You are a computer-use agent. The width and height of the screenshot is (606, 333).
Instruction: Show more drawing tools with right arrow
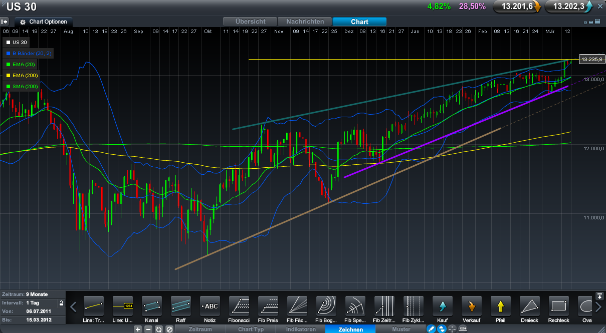[x=599, y=306]
